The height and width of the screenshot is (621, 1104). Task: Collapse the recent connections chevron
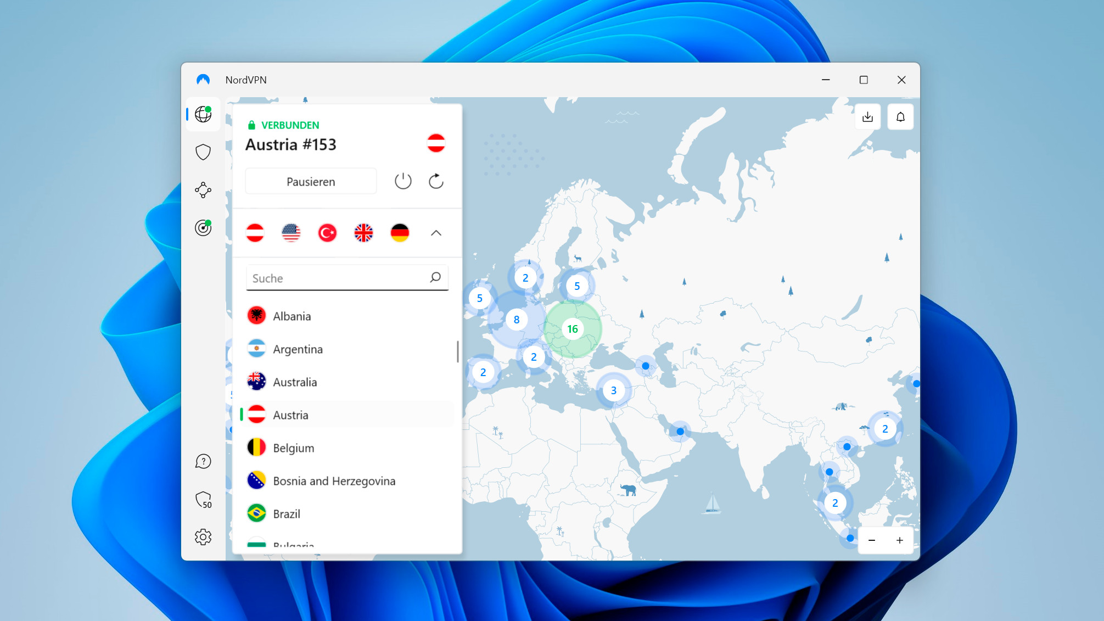(436, 233)
